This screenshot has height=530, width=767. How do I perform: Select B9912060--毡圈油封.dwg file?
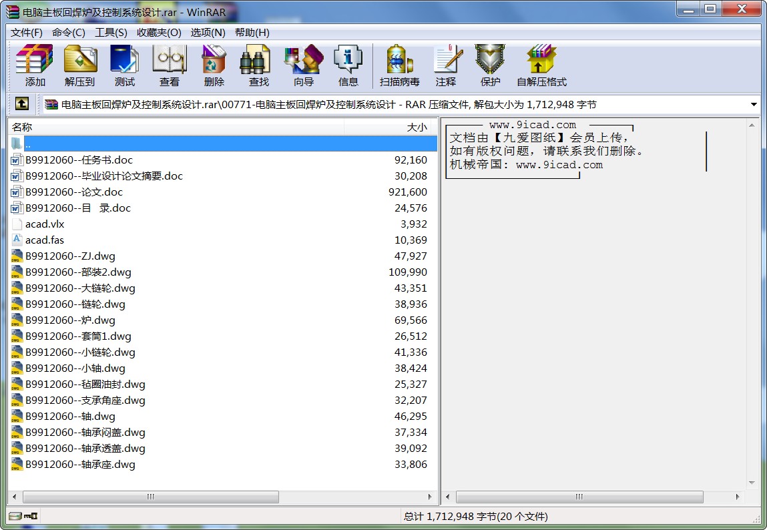(x=85, y=384)
